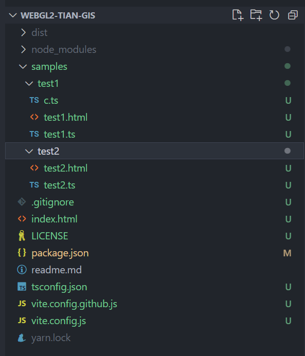Click the New File icon

[x=238, y=15]
